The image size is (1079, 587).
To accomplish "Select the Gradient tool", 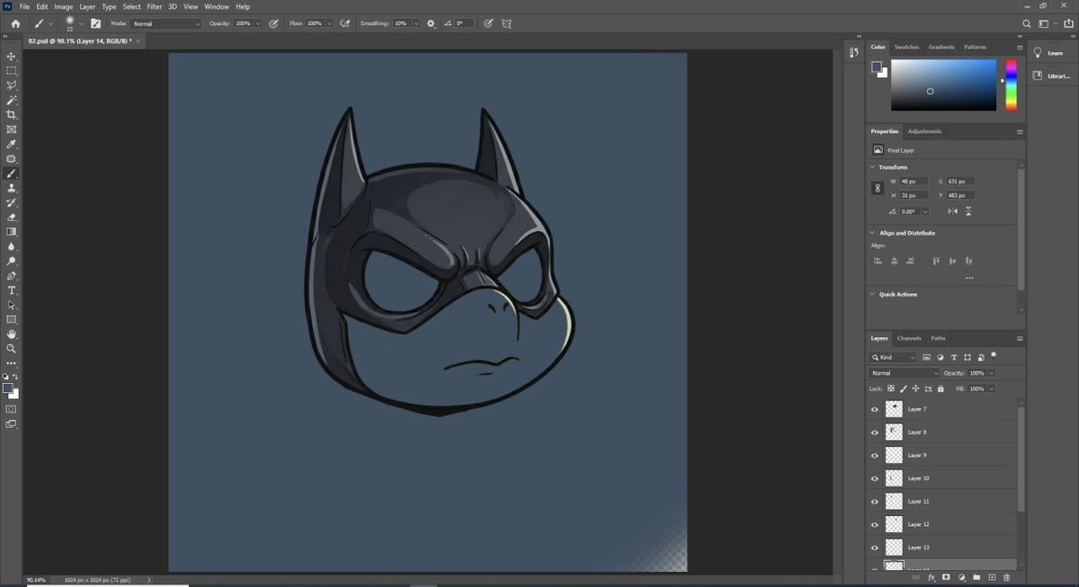I will point(12,232).
